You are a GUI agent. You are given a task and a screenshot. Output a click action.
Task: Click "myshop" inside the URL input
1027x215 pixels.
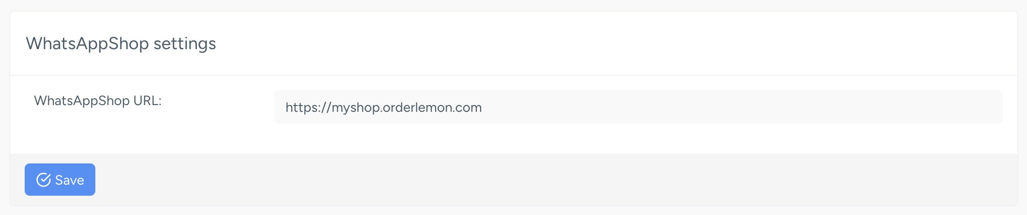355,107
